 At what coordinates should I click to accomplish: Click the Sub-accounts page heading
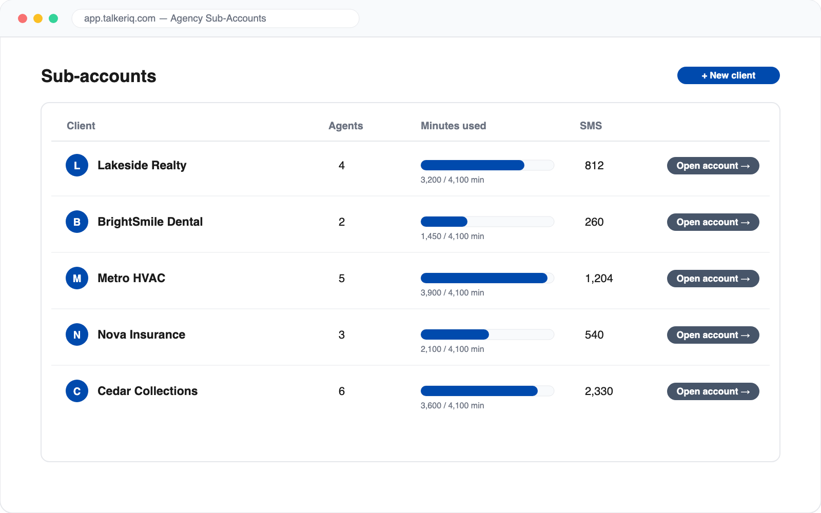pyautogui.click(x=99, y=76)
